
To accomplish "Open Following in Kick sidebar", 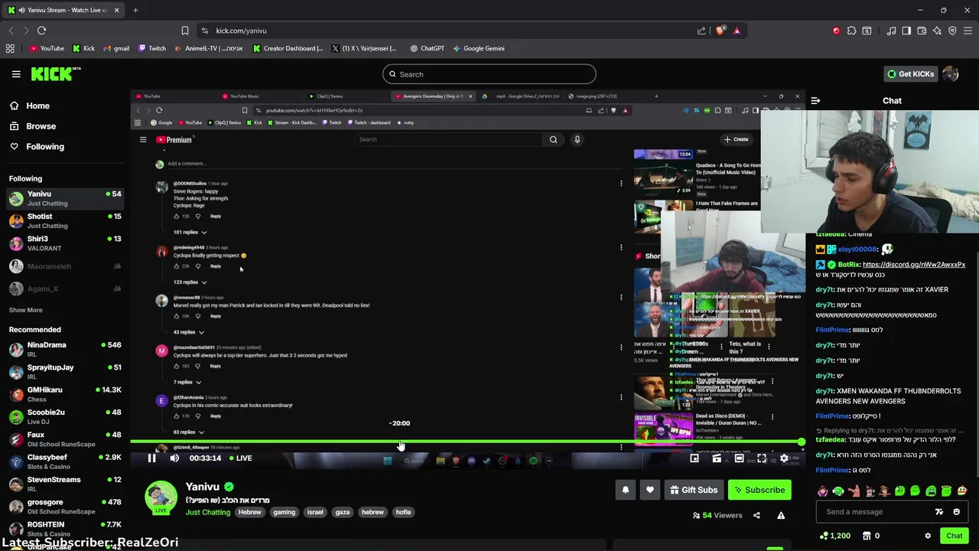I will (x=37, y=146).
